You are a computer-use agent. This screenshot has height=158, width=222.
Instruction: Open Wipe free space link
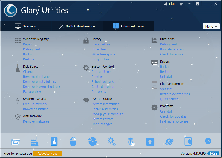103,54
